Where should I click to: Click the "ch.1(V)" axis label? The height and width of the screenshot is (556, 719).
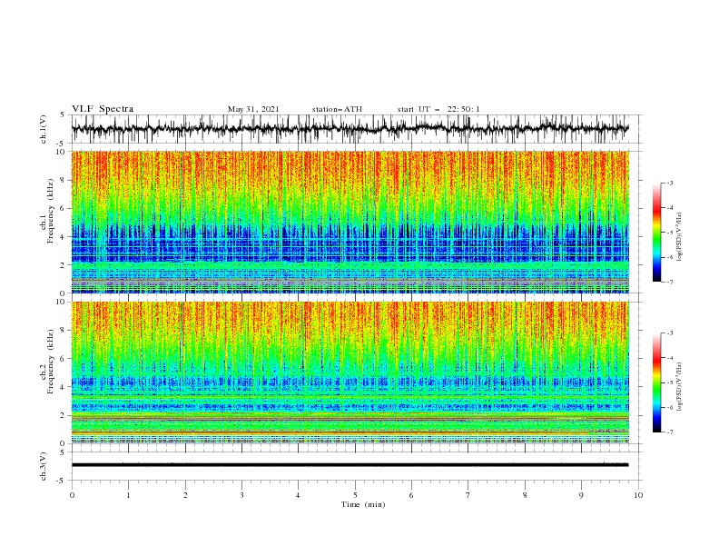click(x=43, y=129)
